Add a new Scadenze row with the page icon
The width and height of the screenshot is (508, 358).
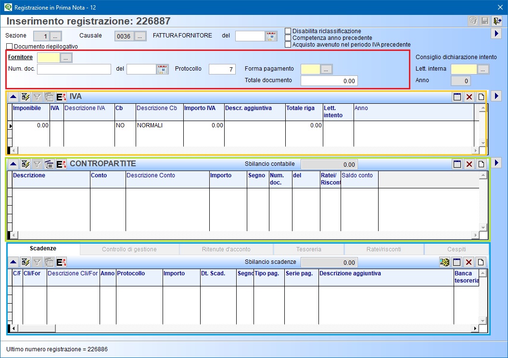[481, 262]
